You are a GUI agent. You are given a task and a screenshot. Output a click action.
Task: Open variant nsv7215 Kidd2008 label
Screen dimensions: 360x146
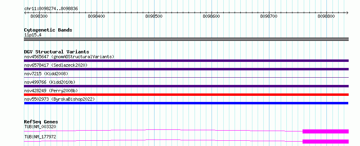tap(46, 74)
